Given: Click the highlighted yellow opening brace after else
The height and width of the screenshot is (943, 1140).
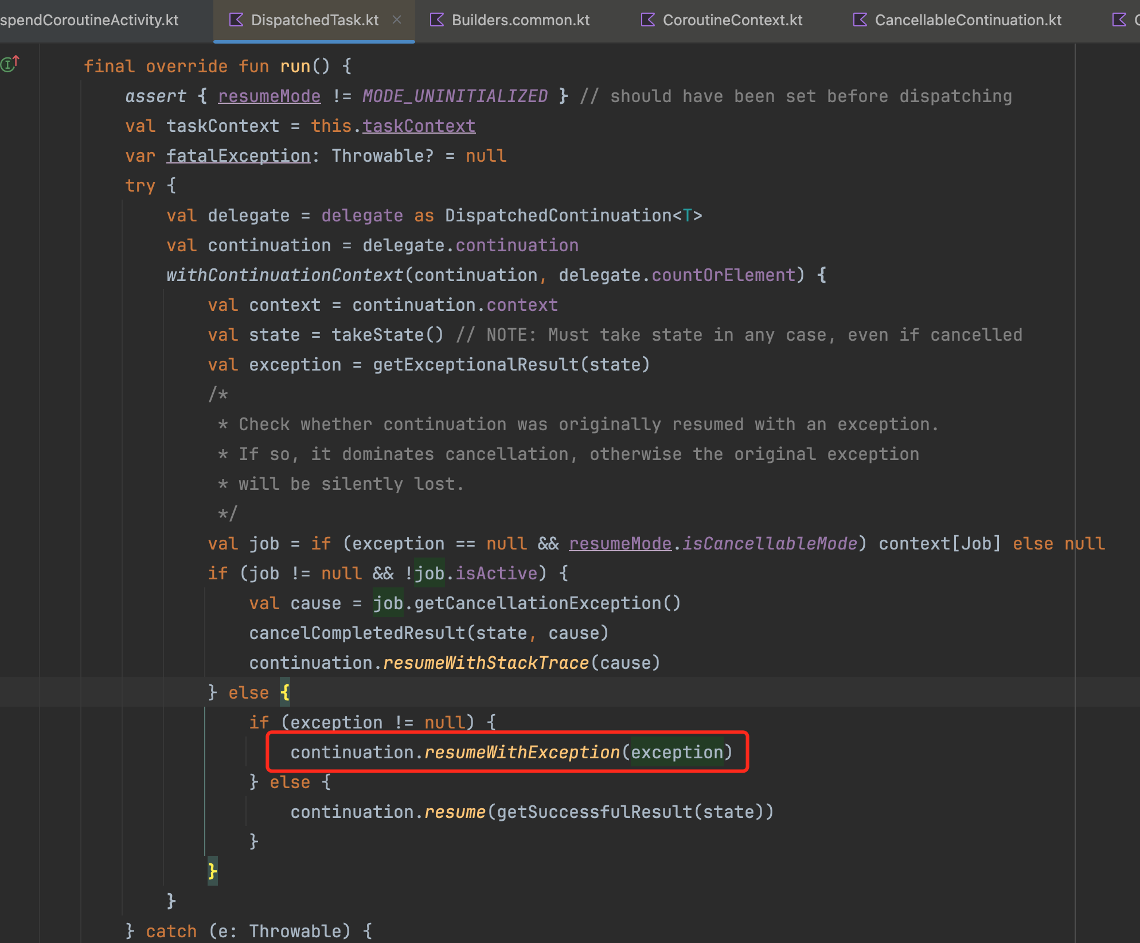Looking at the screenshot, I should click(x=285, y=692).
